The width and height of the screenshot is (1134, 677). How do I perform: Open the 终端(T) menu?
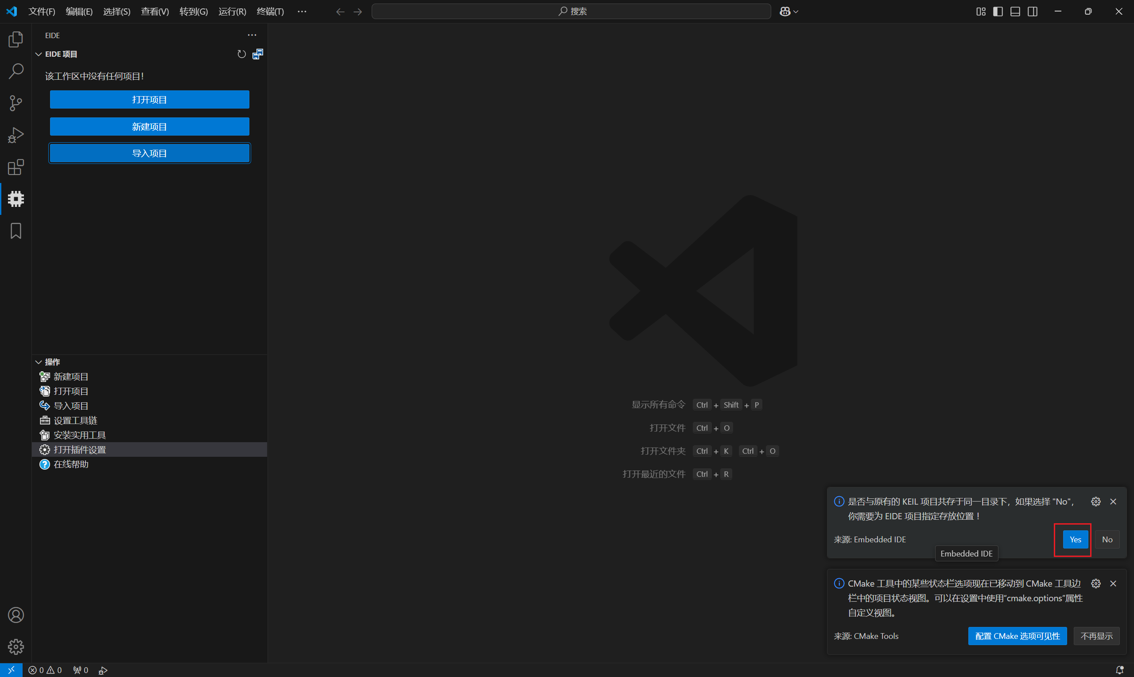coord(270,12)
